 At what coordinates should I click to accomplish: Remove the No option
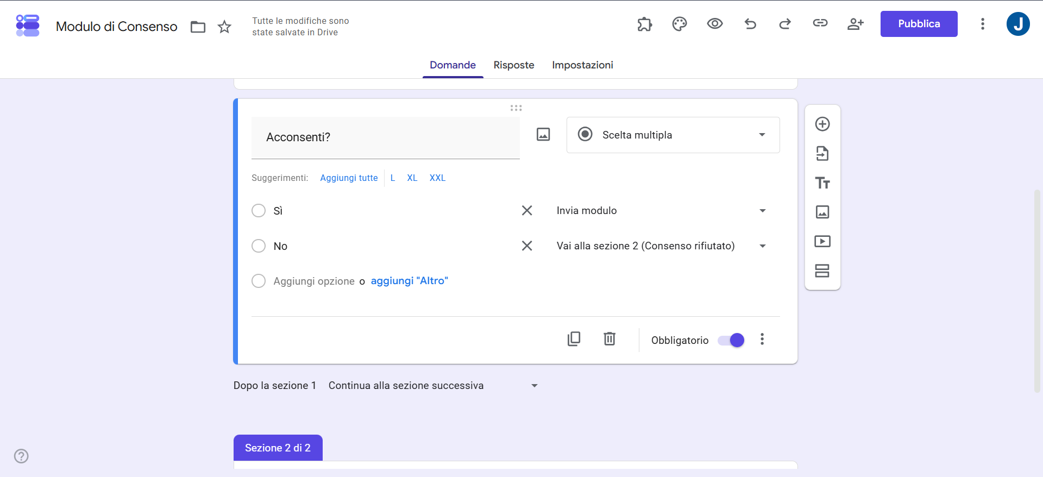[527, 246]
